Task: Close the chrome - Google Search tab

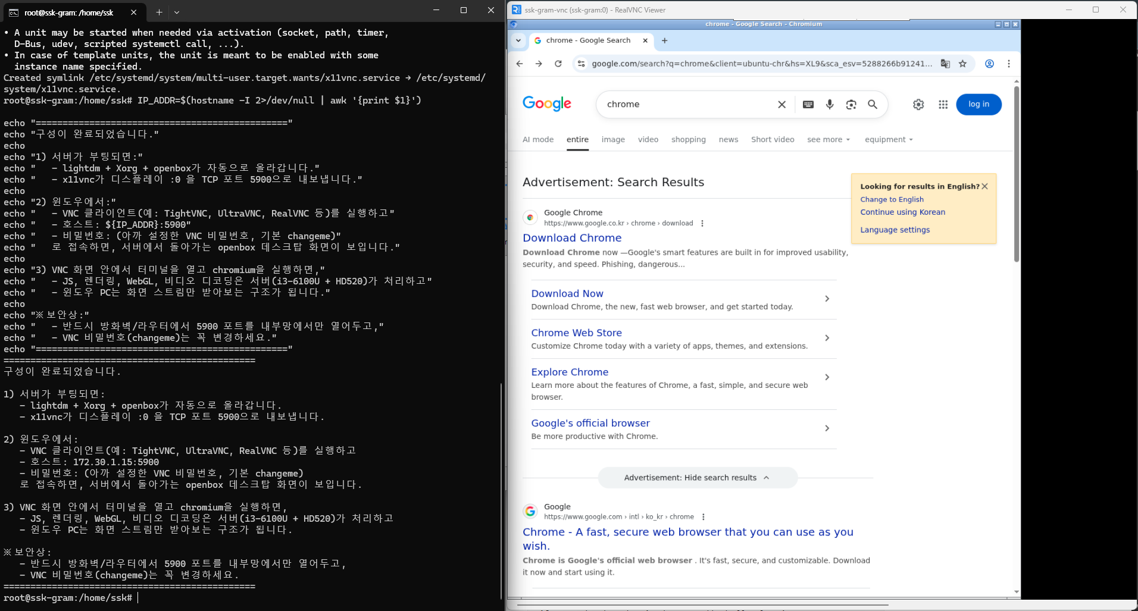Action: [x=645, y=40]
